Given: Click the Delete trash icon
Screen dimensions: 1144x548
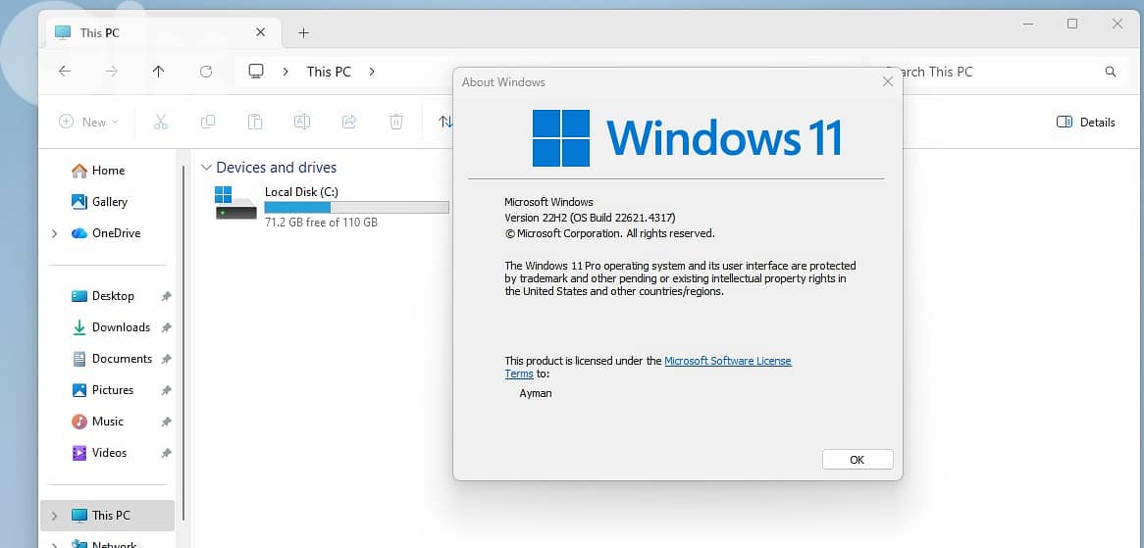Looking at the screenshot, I should pyautogui.click(x=396, y=122).
